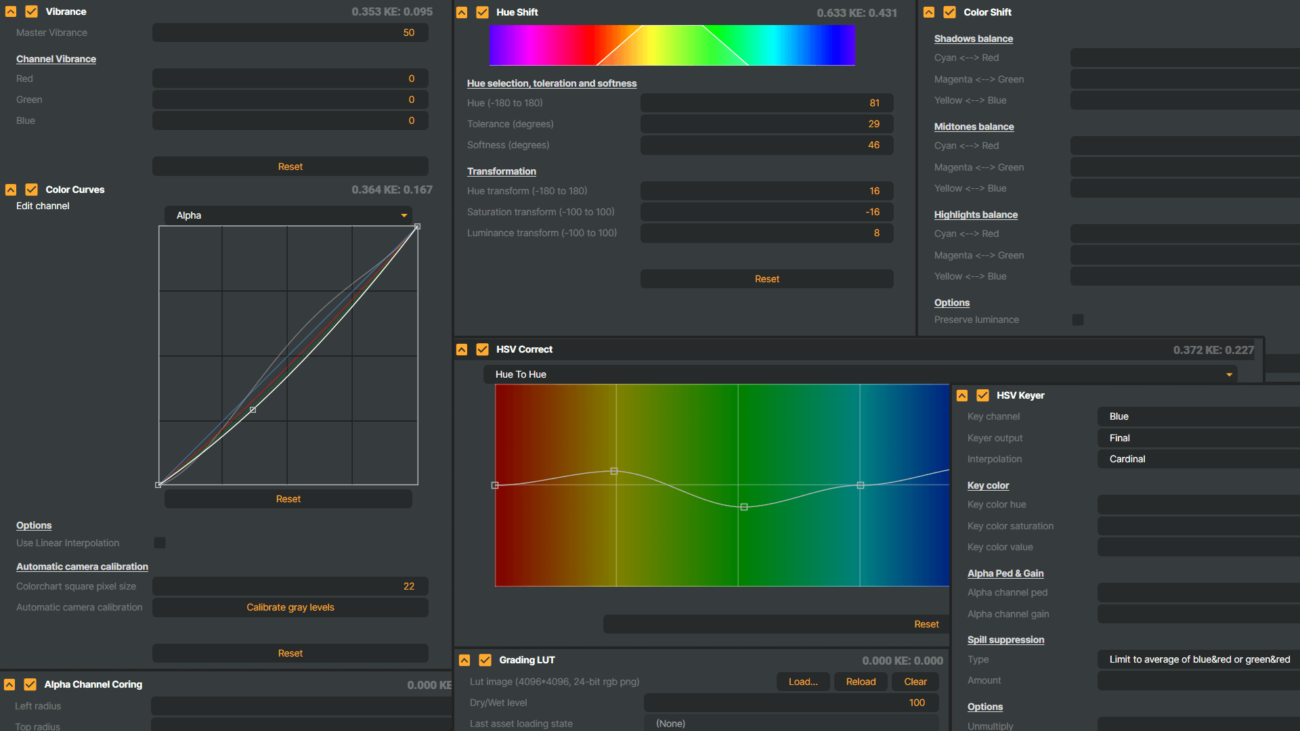Collapse the HSV Keyer panel arrow
The image size is (1300, 731).
pyautogui.click(x=962, y=395)
